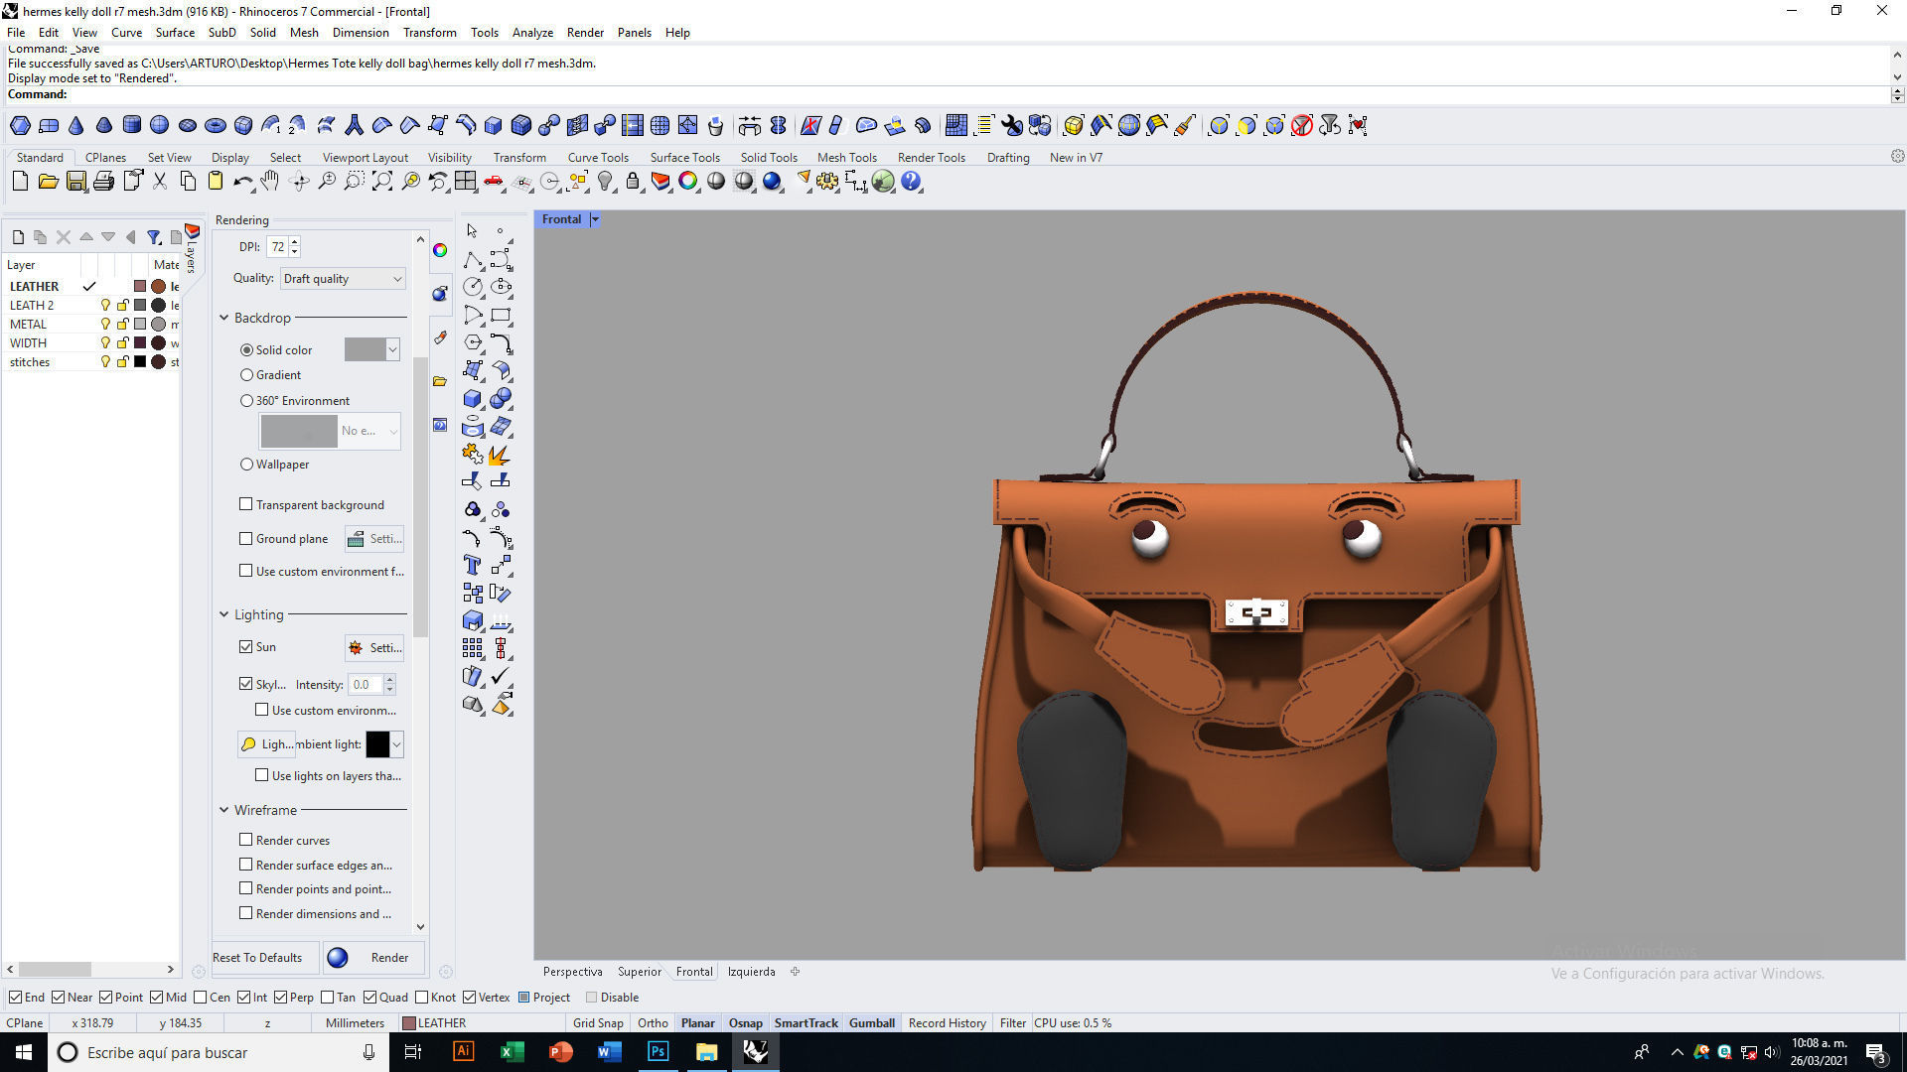Open the Sun settings button
The height and width of the screenshot is (1072, 1907).
(374, 647)
